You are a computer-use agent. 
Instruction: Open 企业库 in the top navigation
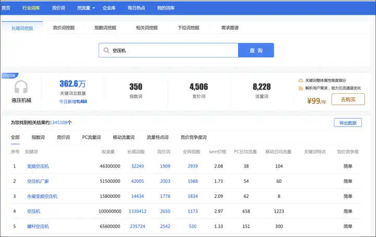pyautogui.click(x=109, y=8)
